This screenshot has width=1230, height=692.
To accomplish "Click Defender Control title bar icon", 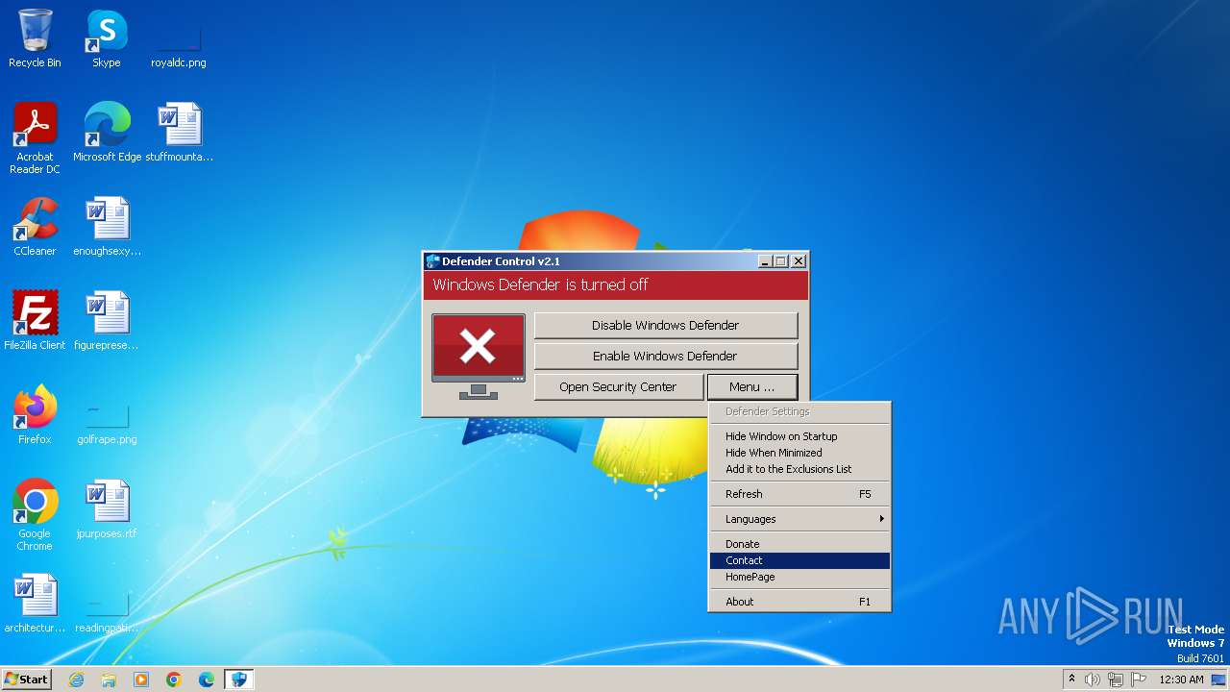I will pos(433,261).
